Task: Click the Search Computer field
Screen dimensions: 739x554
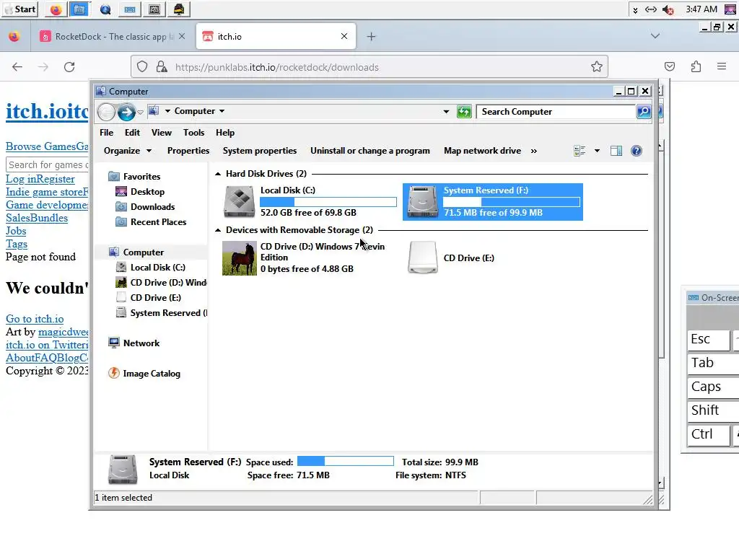Action: point(556,112)
